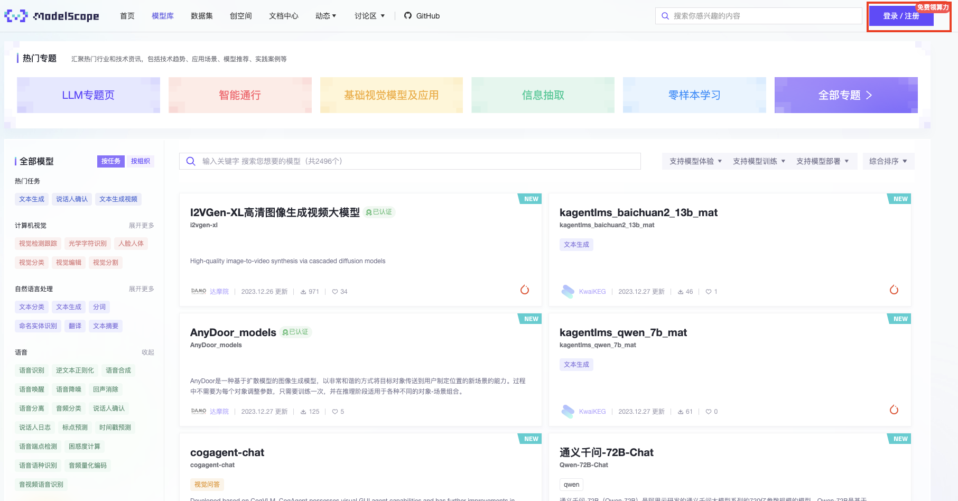Open the 动态 dropdown menu
This screenshot has height=501, width=958.
tap(326, 16)
